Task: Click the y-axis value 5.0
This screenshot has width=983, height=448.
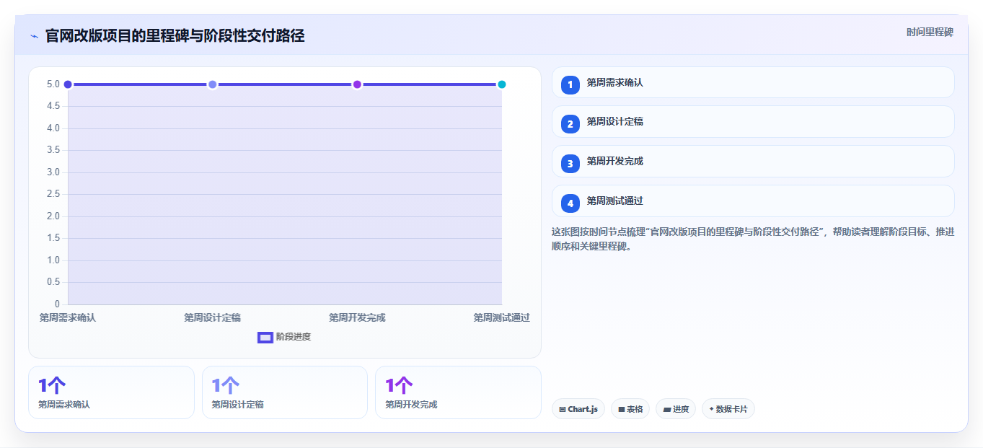Action: click(53, 84)
